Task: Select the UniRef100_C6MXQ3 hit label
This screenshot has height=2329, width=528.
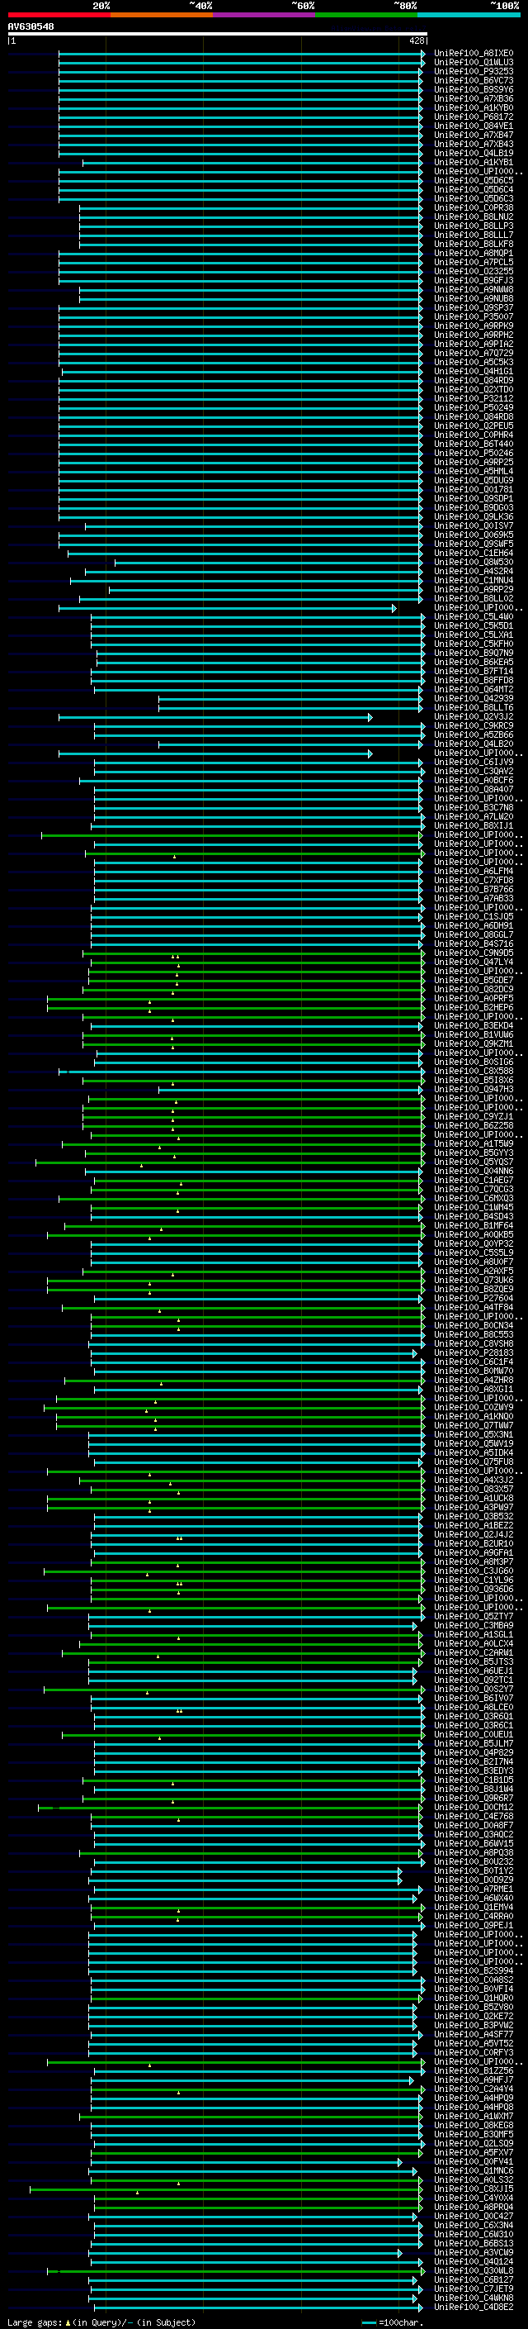Action: (473, 1198)
